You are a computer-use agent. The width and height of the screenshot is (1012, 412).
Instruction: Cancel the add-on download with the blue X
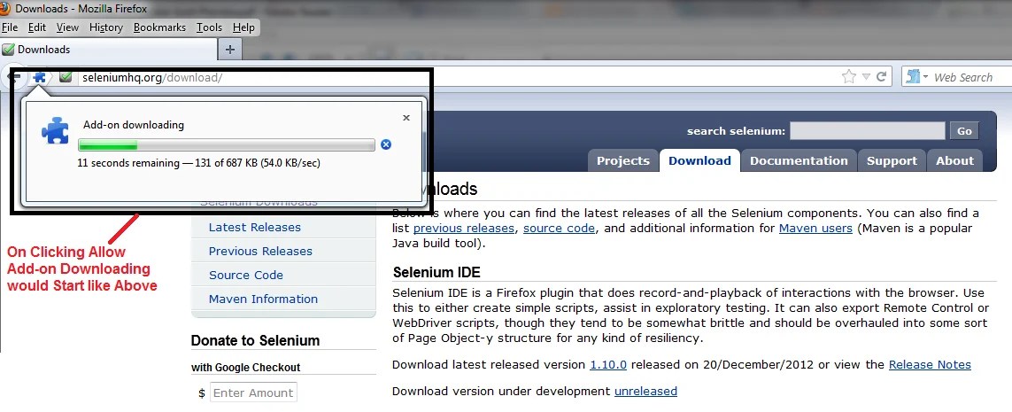coord(386,144)
